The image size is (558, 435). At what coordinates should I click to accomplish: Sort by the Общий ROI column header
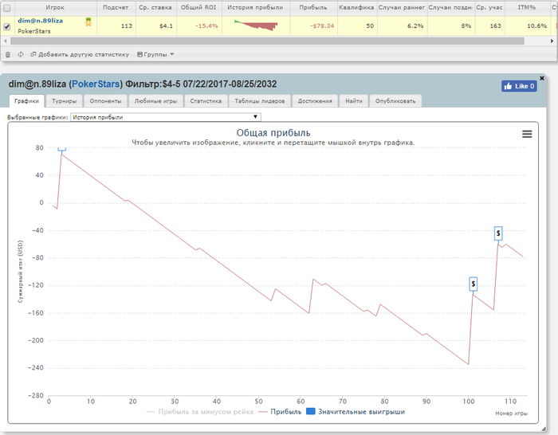pyautogui.click(x=198, y=7)
